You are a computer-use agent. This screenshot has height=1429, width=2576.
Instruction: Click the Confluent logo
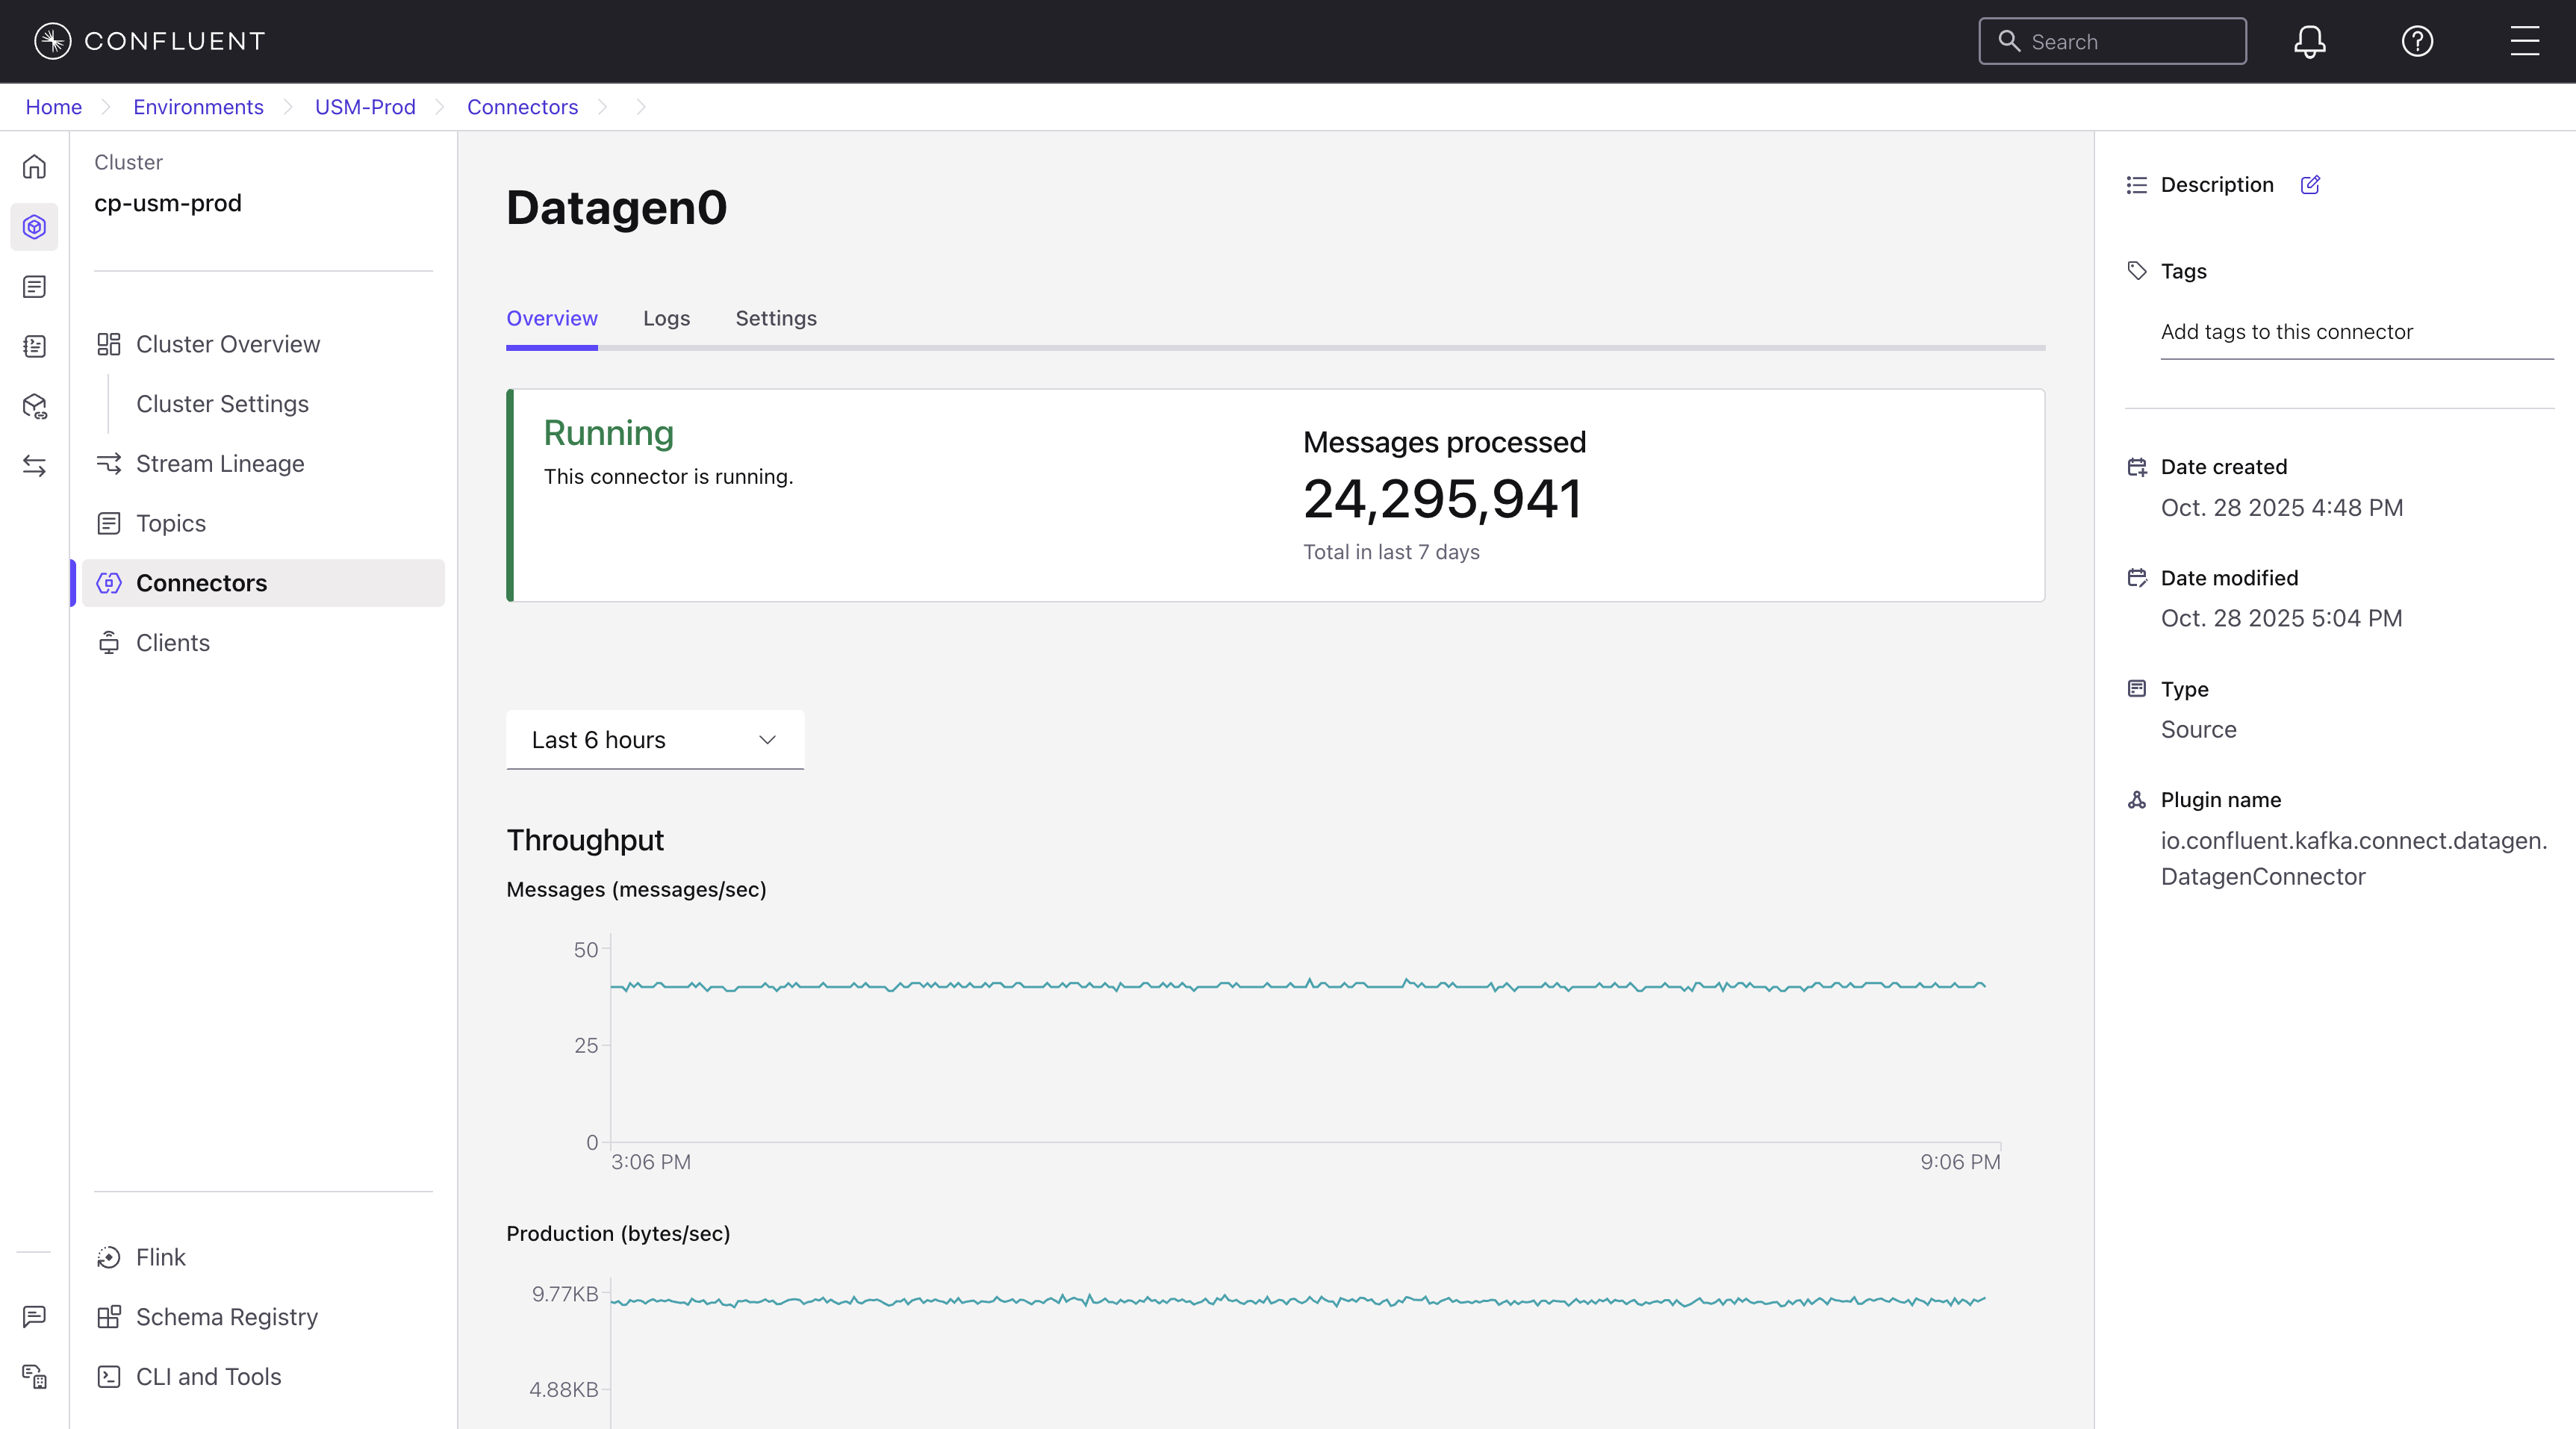point(150,41)
